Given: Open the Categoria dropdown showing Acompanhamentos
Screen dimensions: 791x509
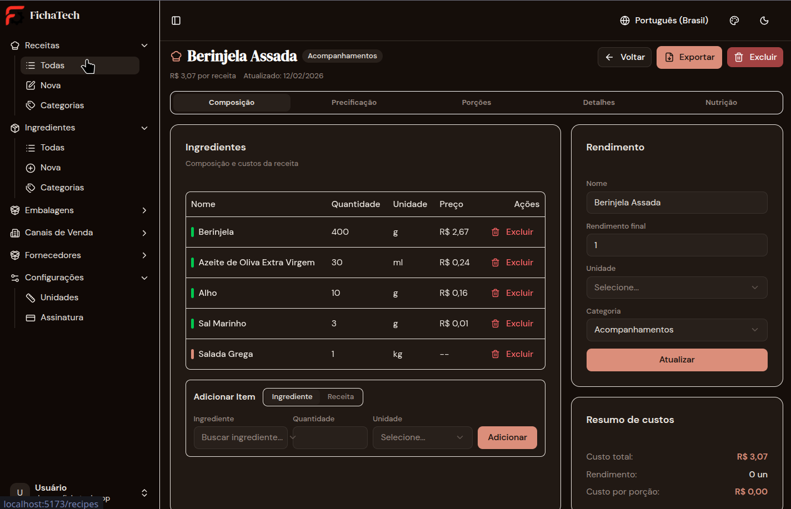Looking at the screenshot, I should [677, 330].
